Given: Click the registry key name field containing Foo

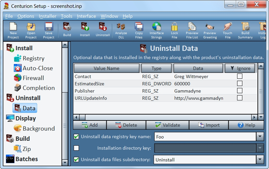Looking at the screenshot, I should coord(205,137).
